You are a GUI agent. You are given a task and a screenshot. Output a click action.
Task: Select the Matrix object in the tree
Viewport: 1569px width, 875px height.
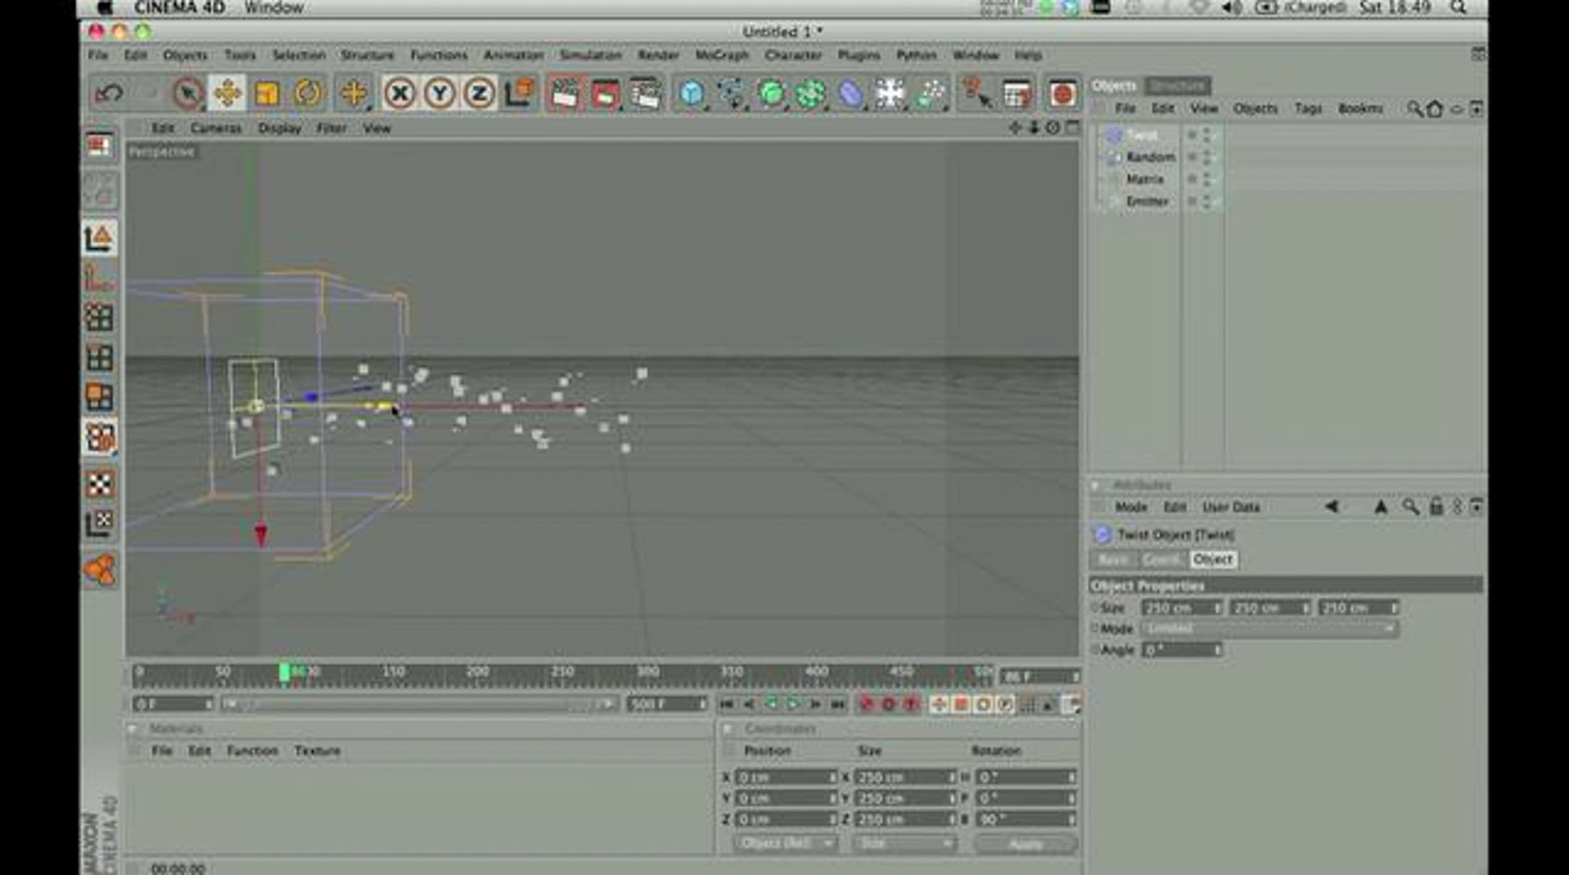coord(1145,179)
